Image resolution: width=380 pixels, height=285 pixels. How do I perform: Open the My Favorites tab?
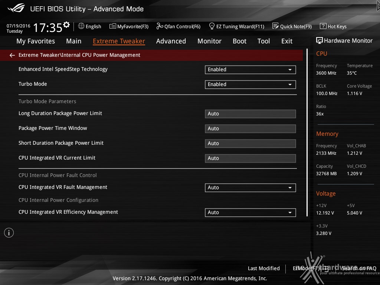36,41
